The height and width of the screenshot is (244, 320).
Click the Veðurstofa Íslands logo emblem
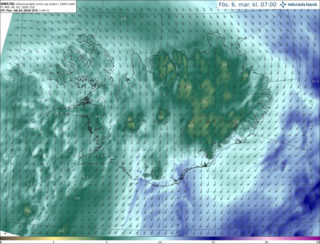[x=283, y=4]
